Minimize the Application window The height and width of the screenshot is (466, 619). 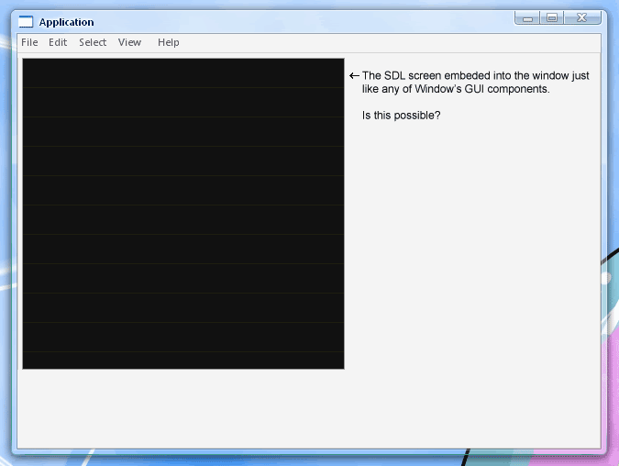527,17
